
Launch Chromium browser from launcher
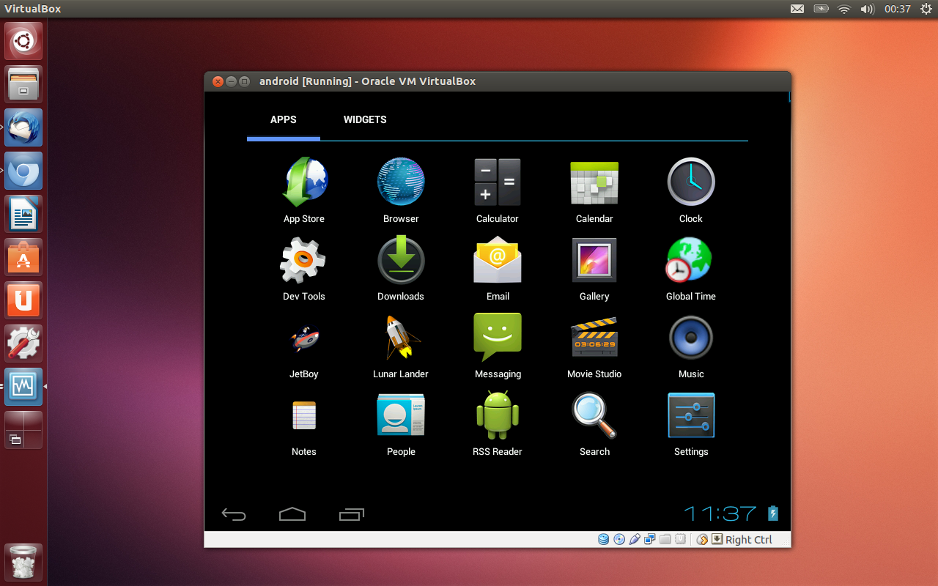pyautogui.click(x=23, y=171)
